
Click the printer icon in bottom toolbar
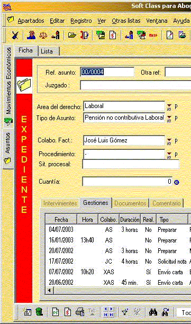tap(80, 312)
